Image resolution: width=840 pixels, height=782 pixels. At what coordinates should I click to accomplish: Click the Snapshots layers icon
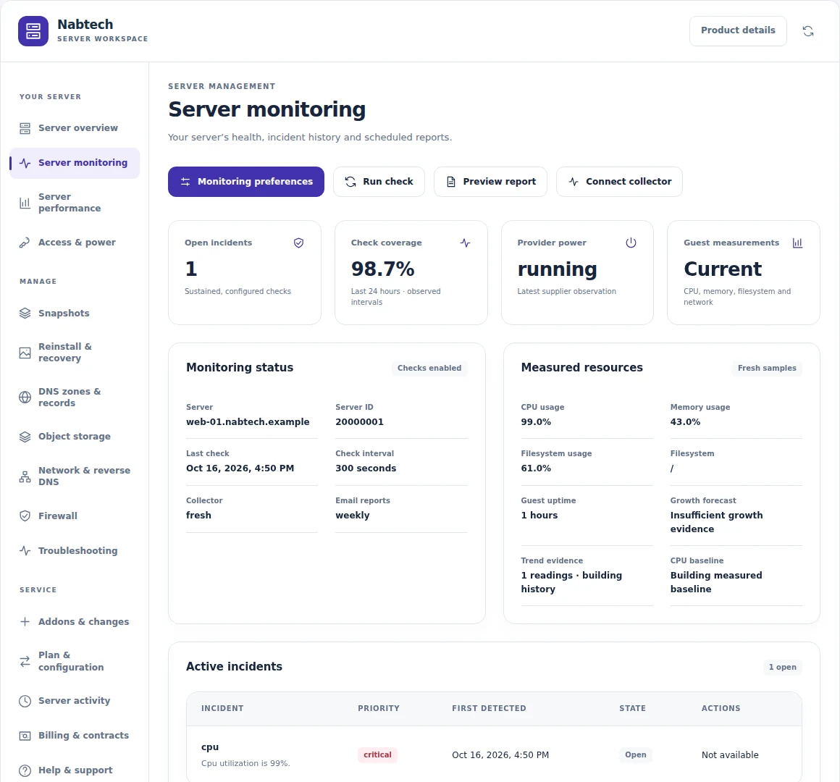coord(25,314)
